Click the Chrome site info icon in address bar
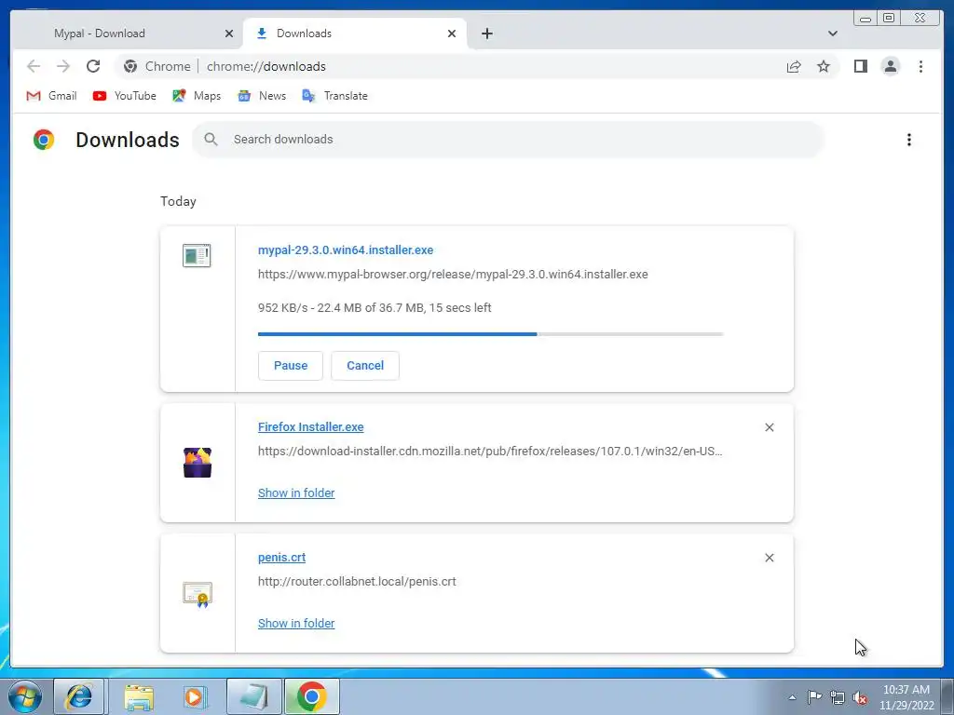The image size is (954, 715). tap(130, 66)
